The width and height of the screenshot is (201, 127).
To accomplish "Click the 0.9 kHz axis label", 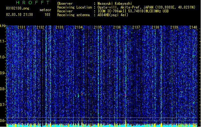I will (3, 73).
